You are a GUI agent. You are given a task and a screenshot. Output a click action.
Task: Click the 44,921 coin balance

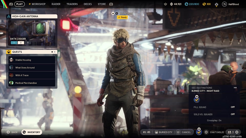point(178,4)
